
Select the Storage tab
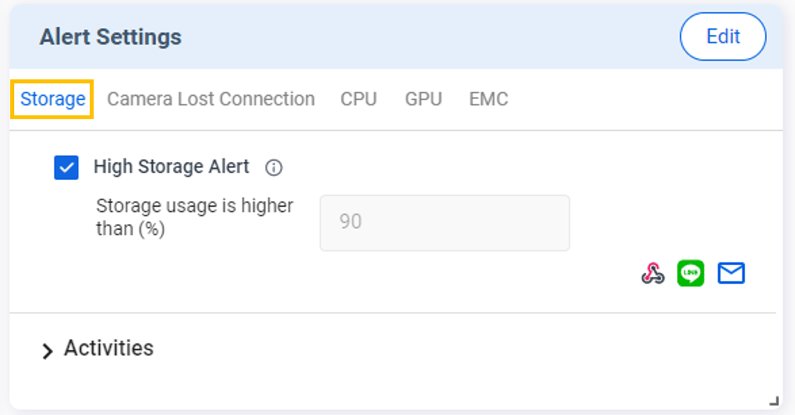(53, 99)
